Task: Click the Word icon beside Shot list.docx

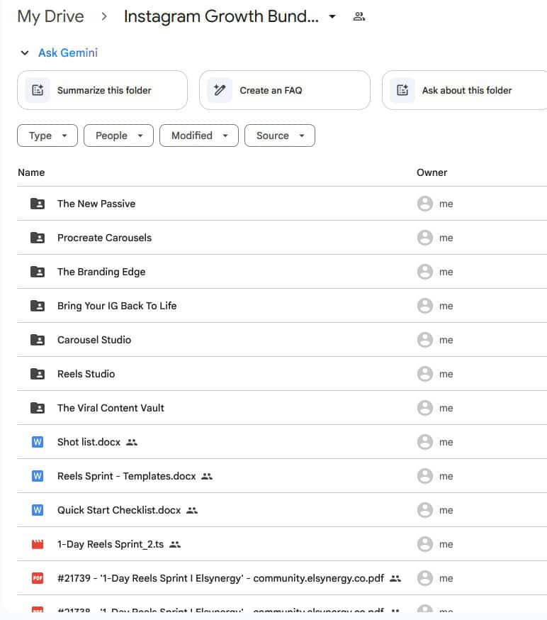Action: click(38, 442)
